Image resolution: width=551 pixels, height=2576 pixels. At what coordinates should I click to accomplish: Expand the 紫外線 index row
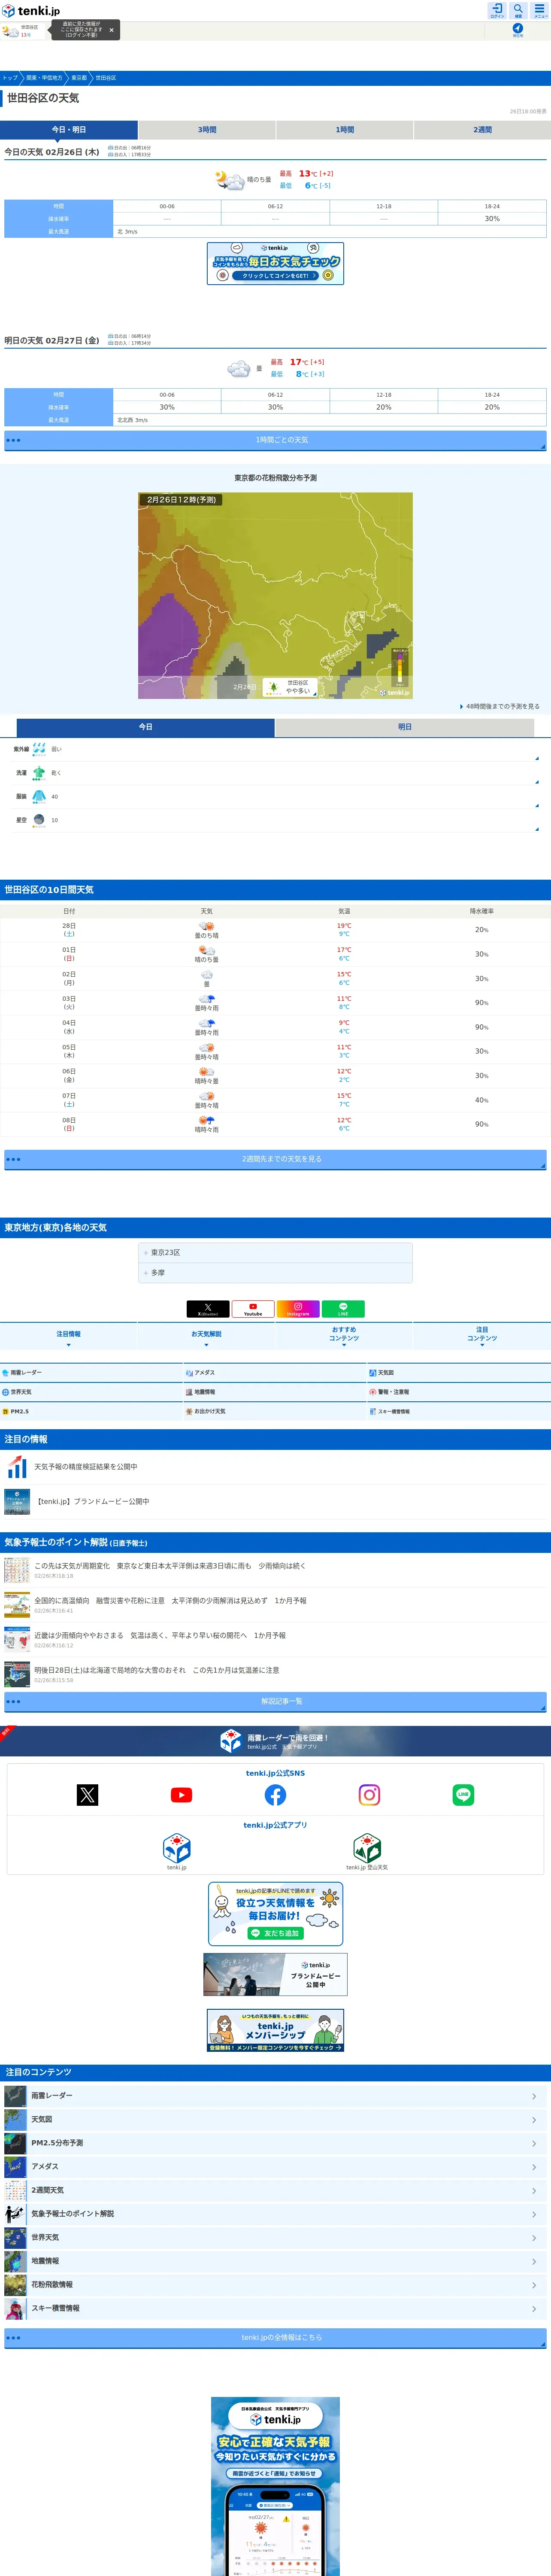[275, 749]
